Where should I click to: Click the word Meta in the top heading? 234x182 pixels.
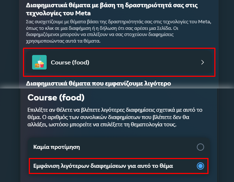point(83,13)
